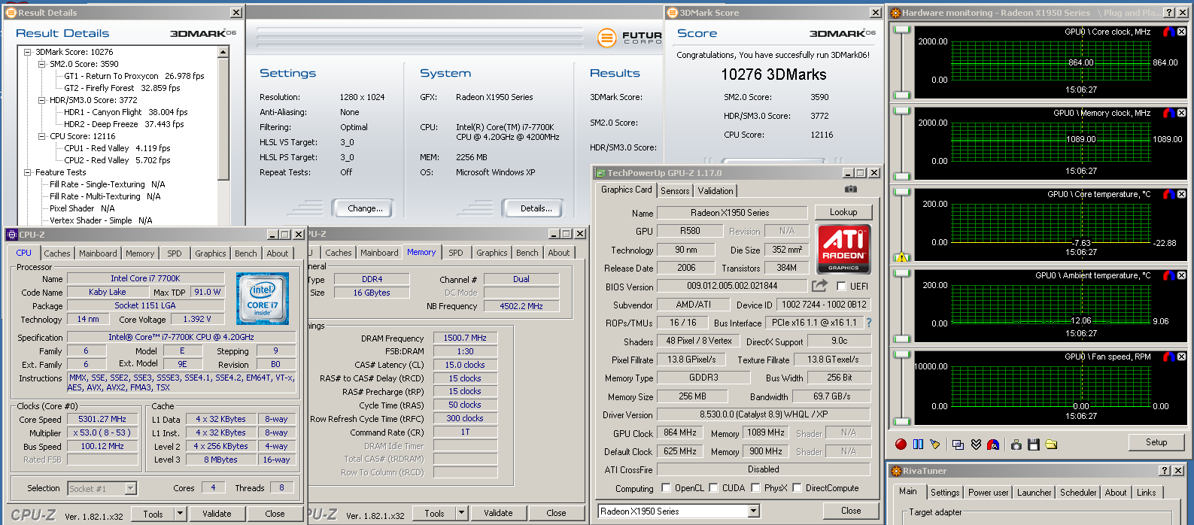This screenshot has width=1194, height=525.
Task: Take GPU-Z screenshot with camera icon
Action: point(850,190)
